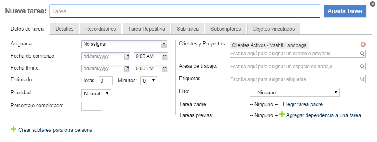Open the deadline calendar picker icon

127,68
